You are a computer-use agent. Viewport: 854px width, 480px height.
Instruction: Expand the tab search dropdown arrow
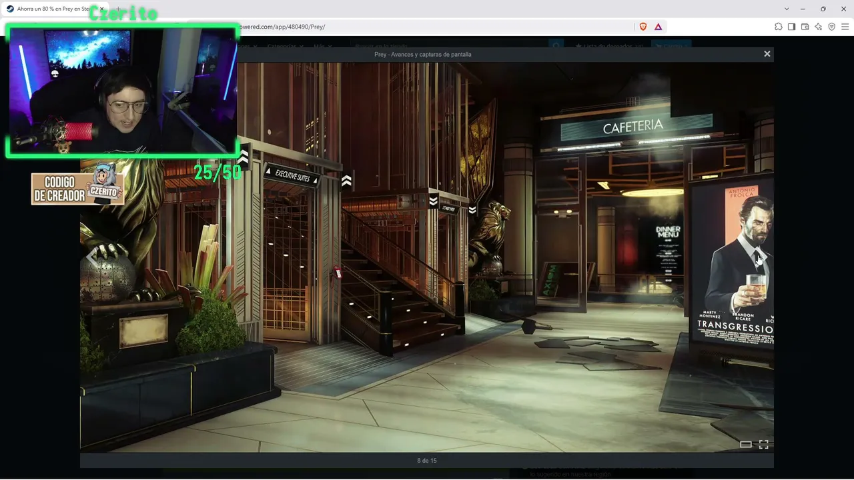tap(787, 9)
